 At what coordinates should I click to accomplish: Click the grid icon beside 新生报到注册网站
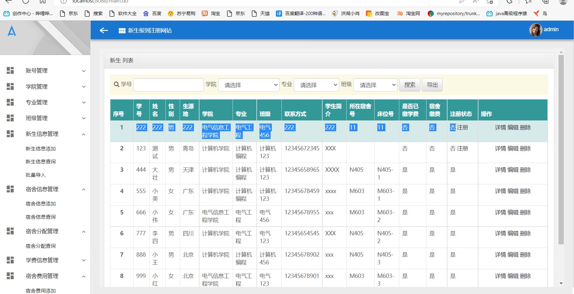[x=122, y=31]
